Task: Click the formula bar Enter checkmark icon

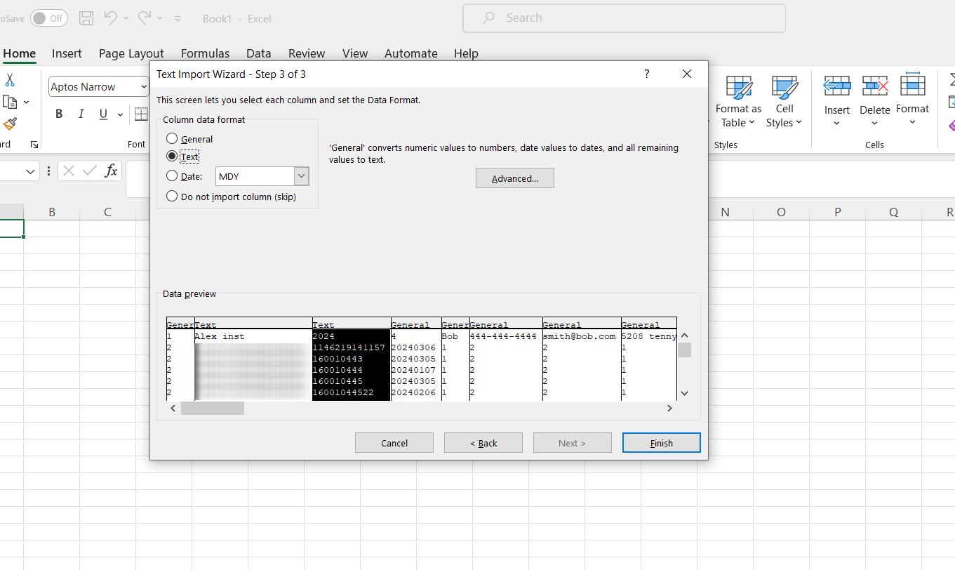Action: point(90,171)
